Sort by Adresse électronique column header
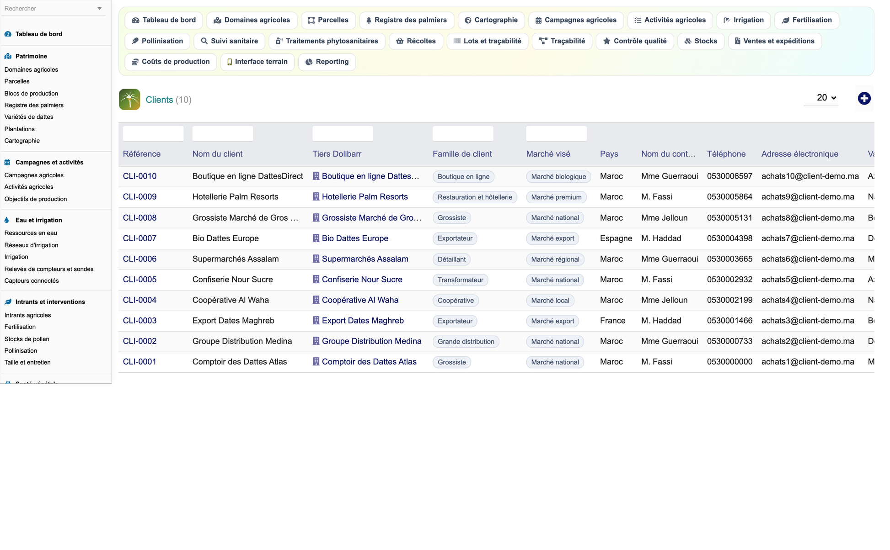890x550 pixels. [800, 154]
